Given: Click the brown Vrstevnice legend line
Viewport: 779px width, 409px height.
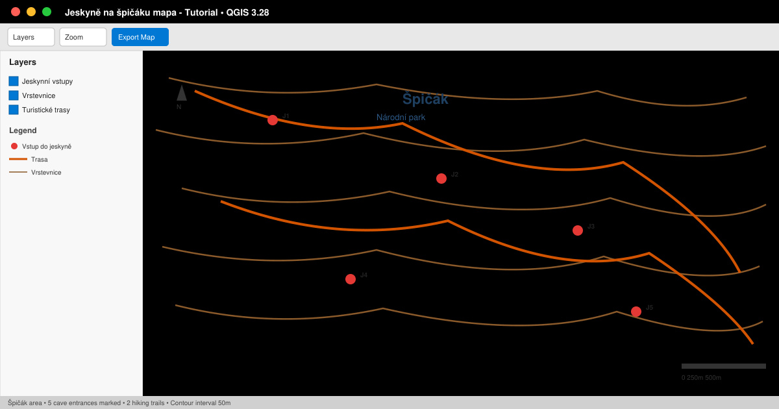Looking at the screenshot, I should point(18,172).
